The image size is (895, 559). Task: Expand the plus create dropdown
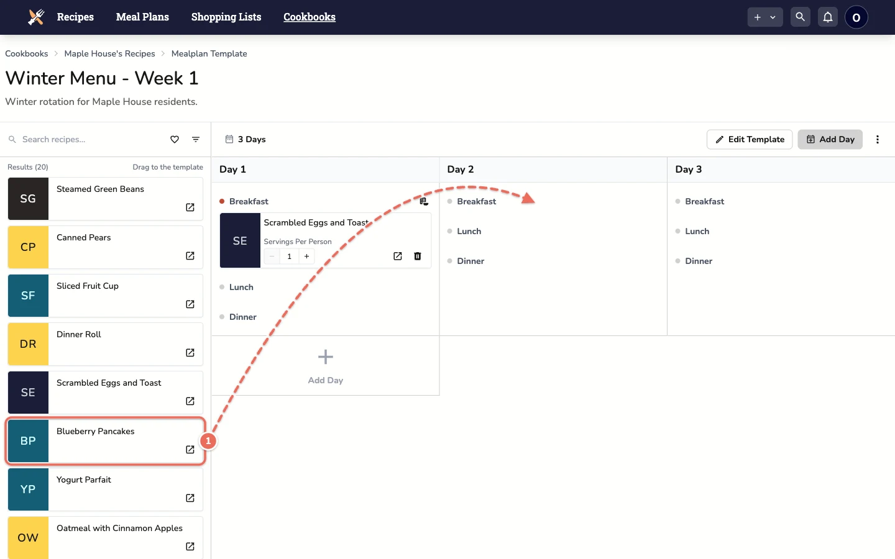tap(765, 17)
